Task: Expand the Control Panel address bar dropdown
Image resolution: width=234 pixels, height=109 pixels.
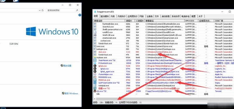Action: pyautogui.click(x=40, y=10)
